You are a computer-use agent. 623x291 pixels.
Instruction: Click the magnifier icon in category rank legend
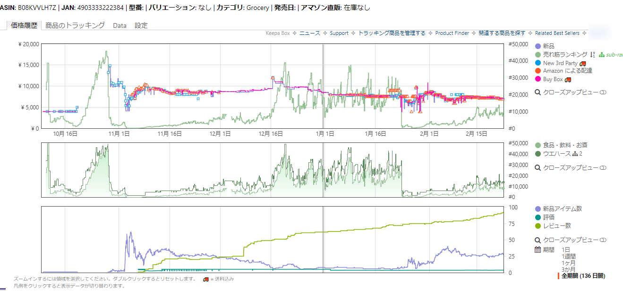[x=538, y=167]
